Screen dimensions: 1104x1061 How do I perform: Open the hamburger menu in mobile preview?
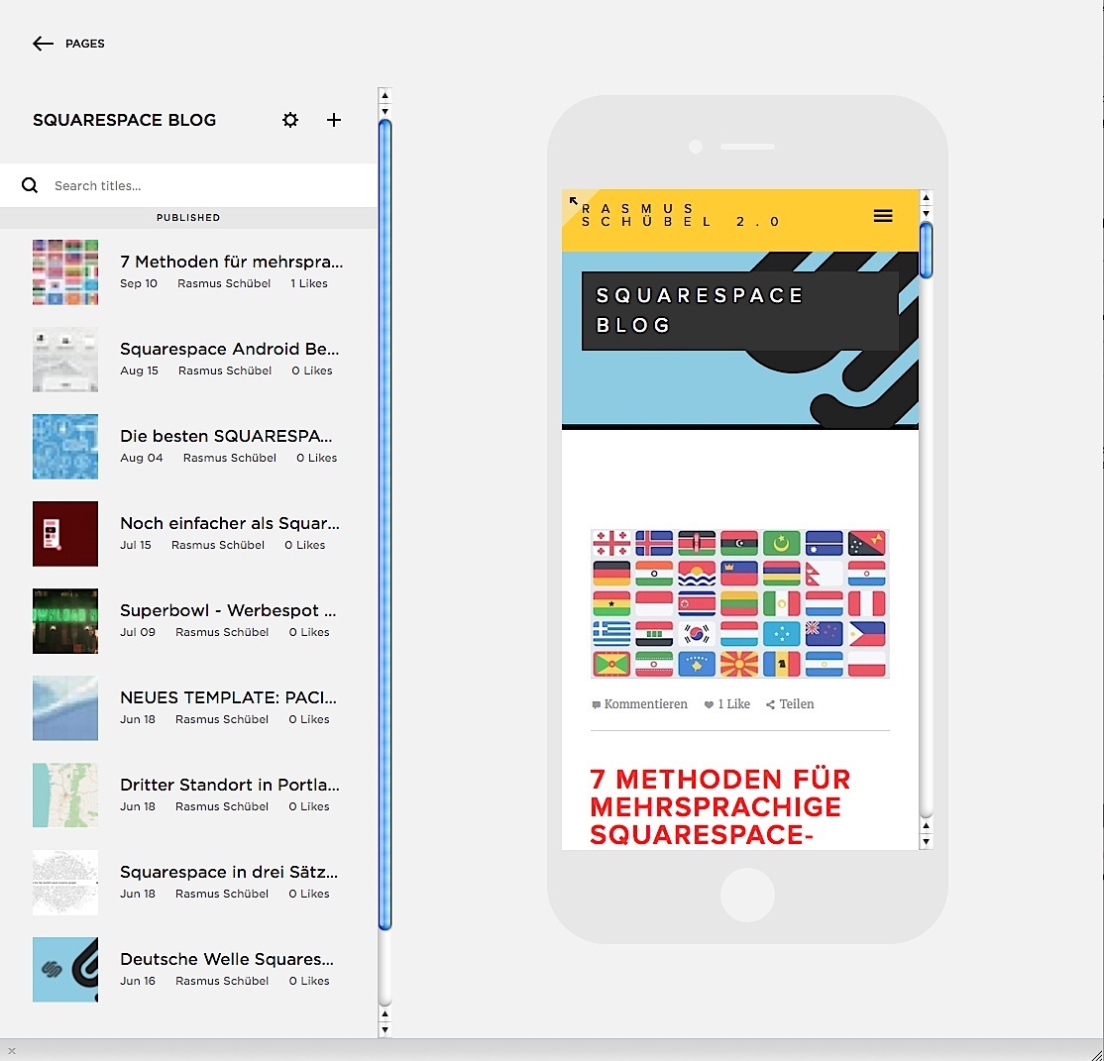click(883, 216)
